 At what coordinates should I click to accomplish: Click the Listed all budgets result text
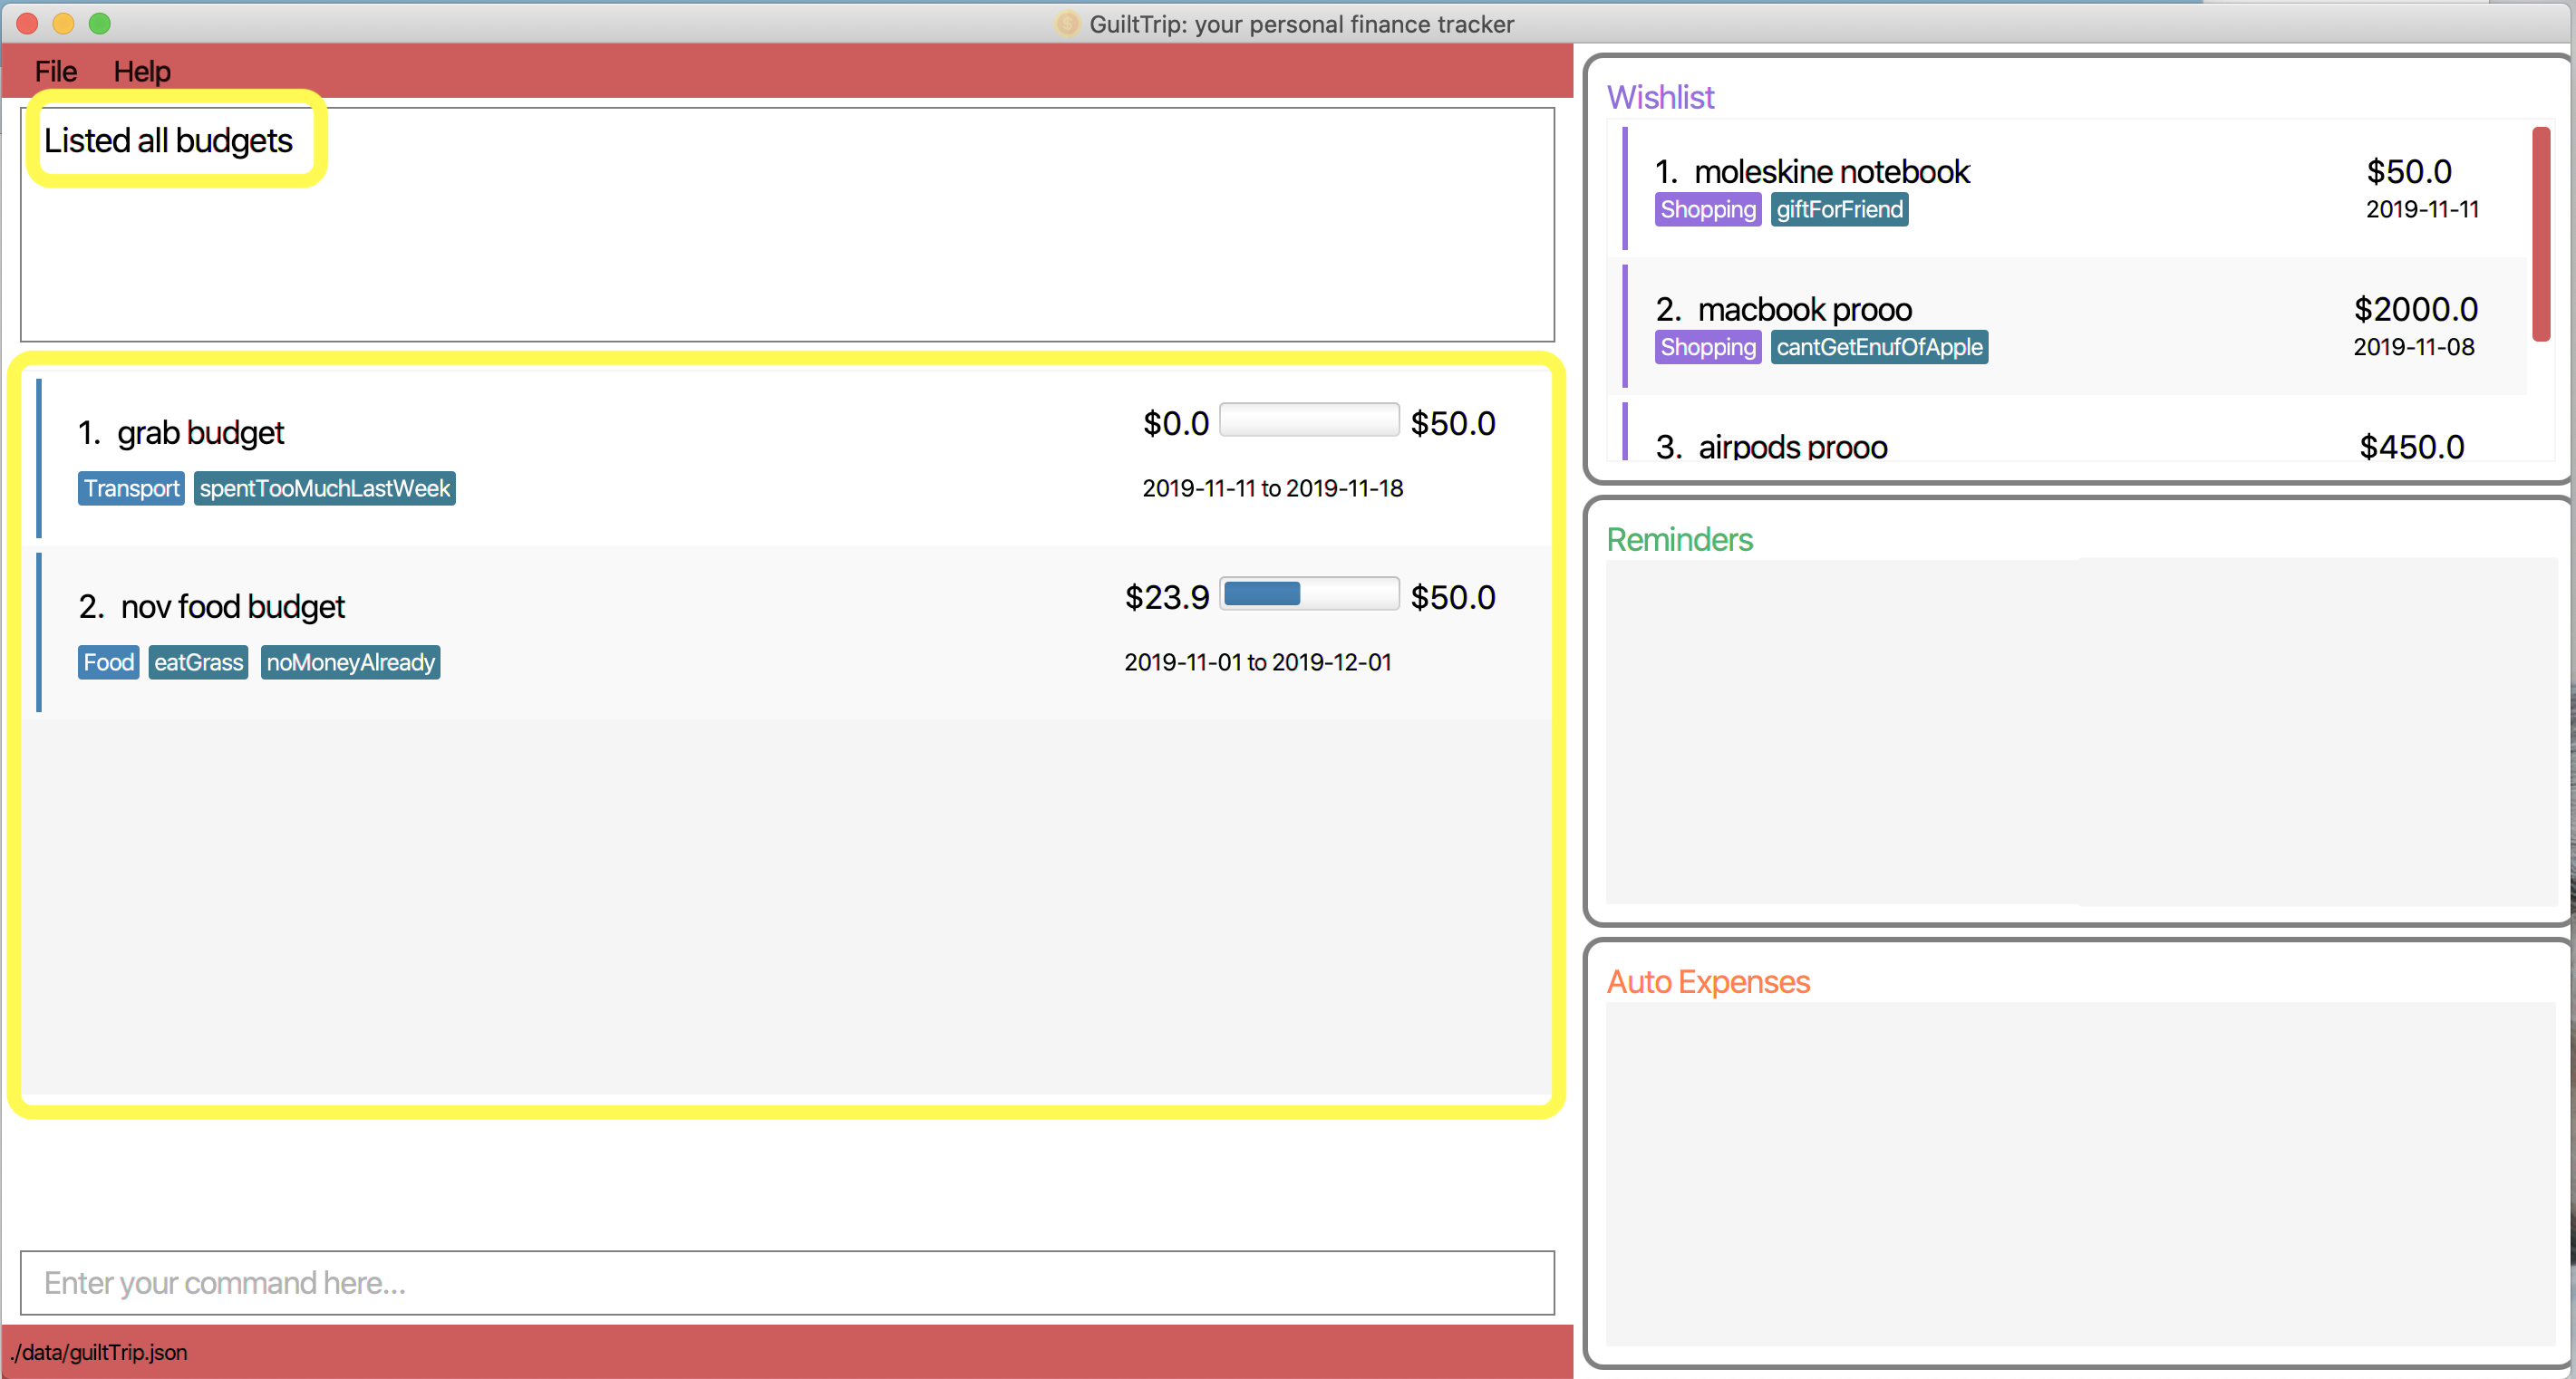pyautogui.click(x=168, y=141)
